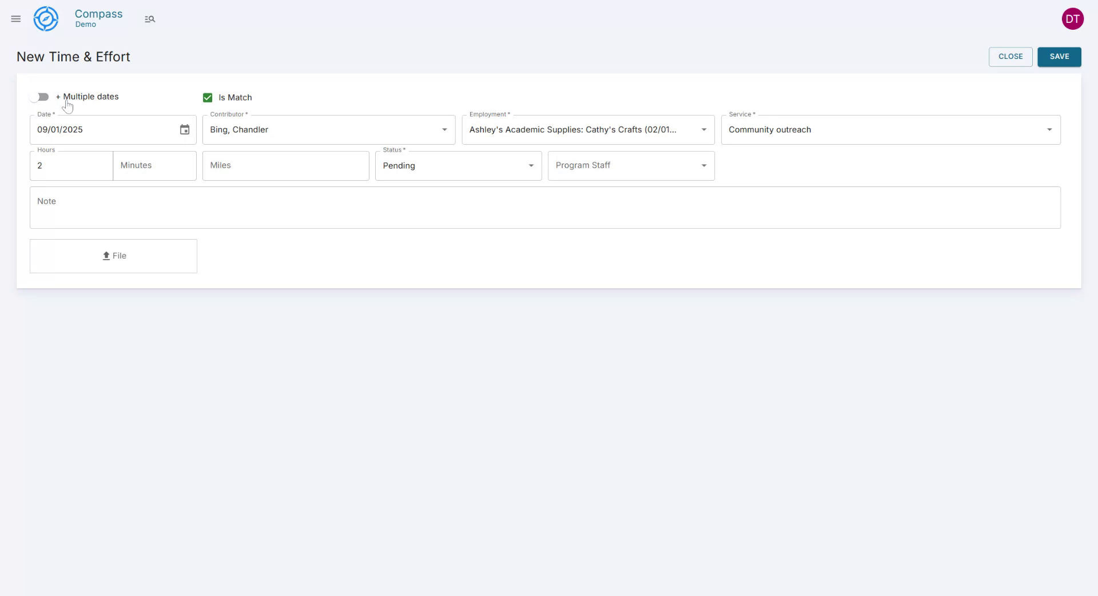Open the Program Staff selector
Image resolution: width=1098 pixels, height=596 pixels.
coord(703,165)
